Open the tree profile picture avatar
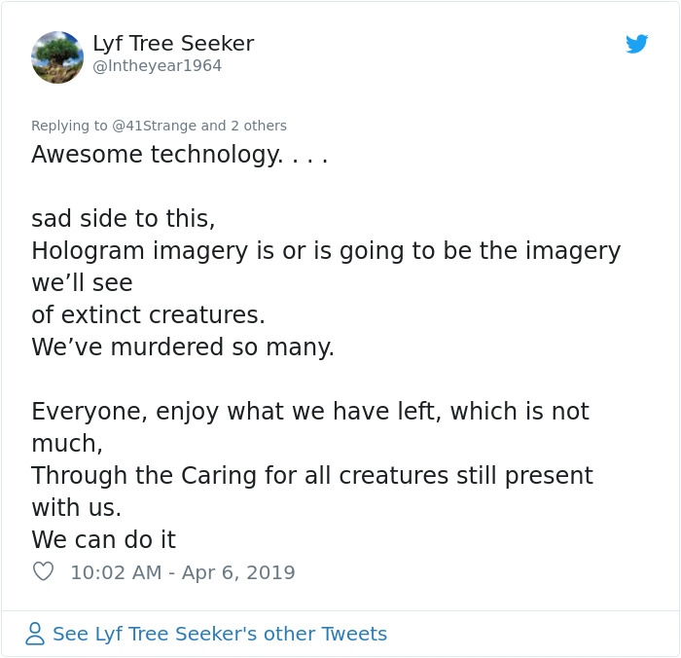 57,57
